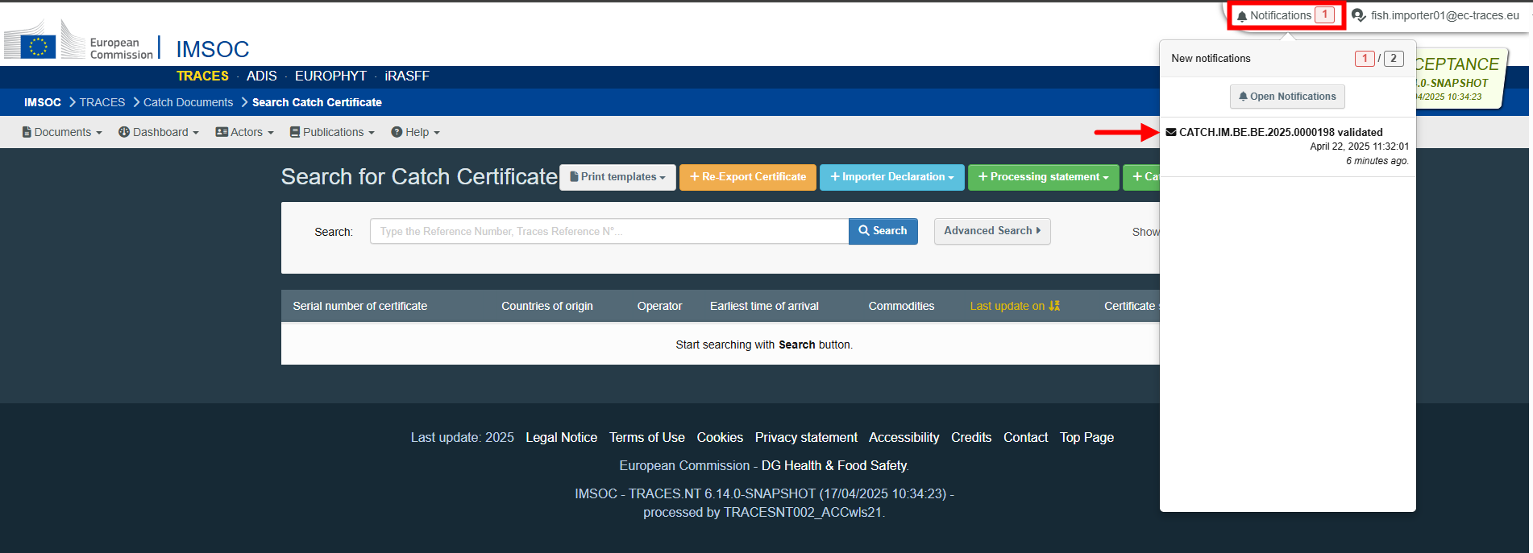1533x553 pixels.
Task: Expand Advanced Search options
Action: pyautogui.click(x=991, y=231)
